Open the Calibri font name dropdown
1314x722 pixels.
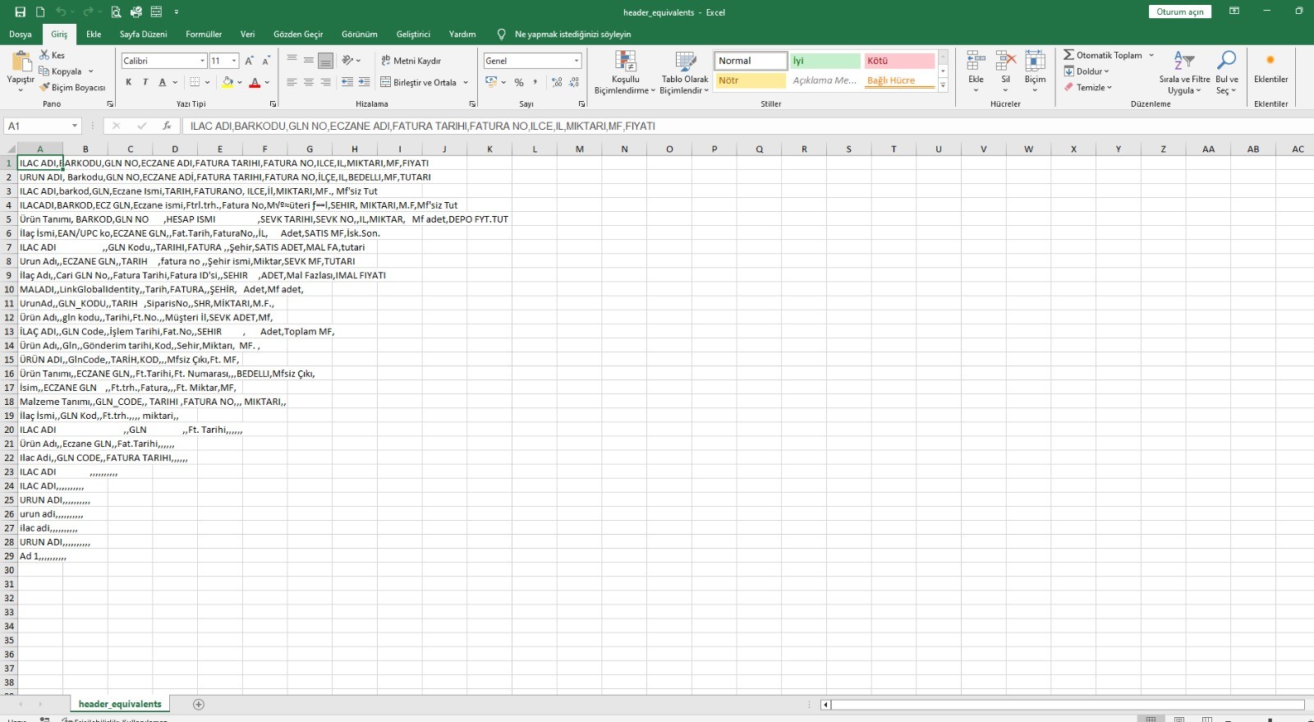click(202, 61)
